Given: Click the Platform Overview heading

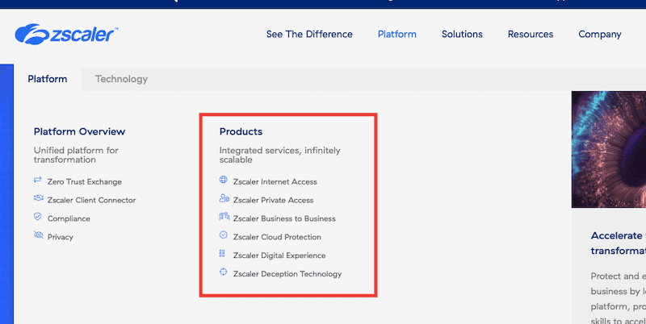Looking at the screenshot, I should 79,131.
